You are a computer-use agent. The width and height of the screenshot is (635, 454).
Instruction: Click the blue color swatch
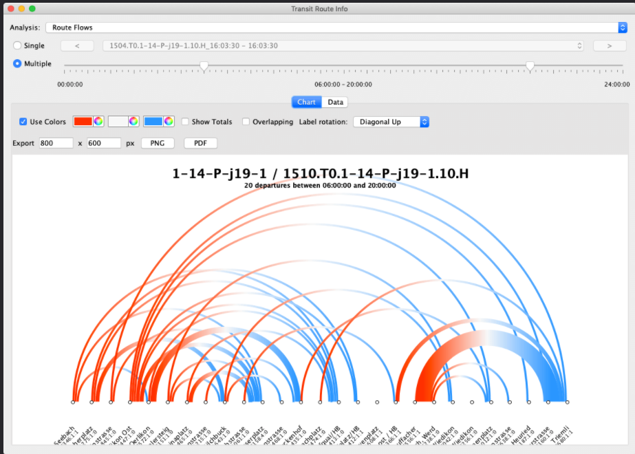(x=153, y=122)
